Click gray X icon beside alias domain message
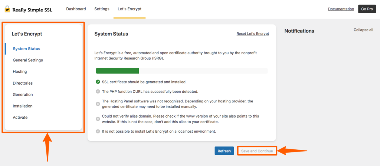Screen dimensions: 380x166 pos(98,119)
